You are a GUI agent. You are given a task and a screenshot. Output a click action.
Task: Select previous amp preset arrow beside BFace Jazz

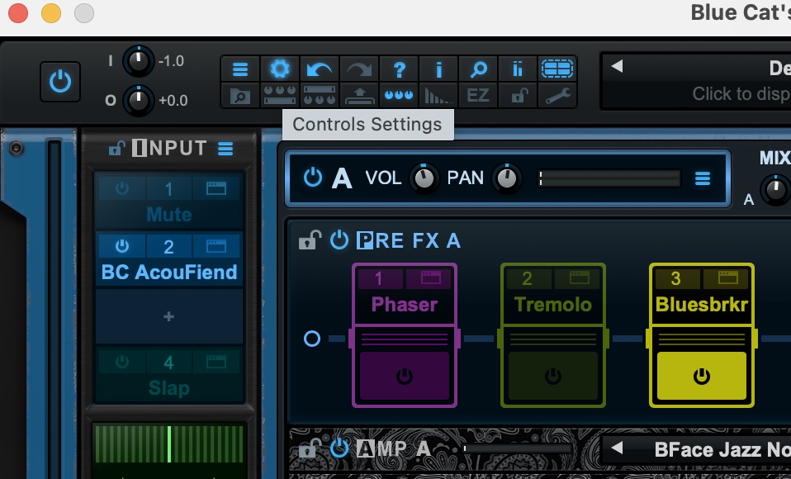pyautogui.click(x=617, y=447)
